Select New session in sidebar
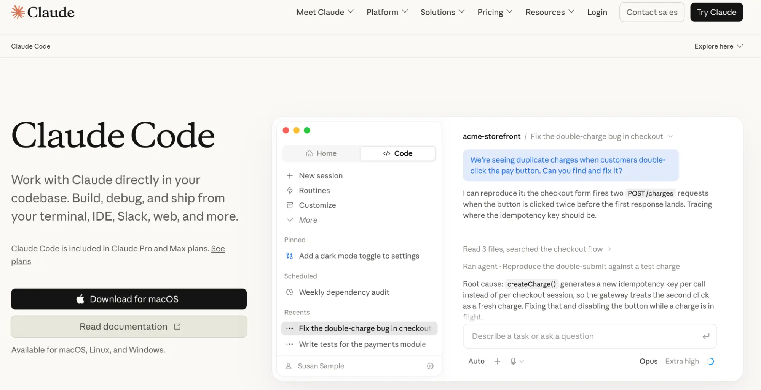The image size is (761, 390). (321, 175)
